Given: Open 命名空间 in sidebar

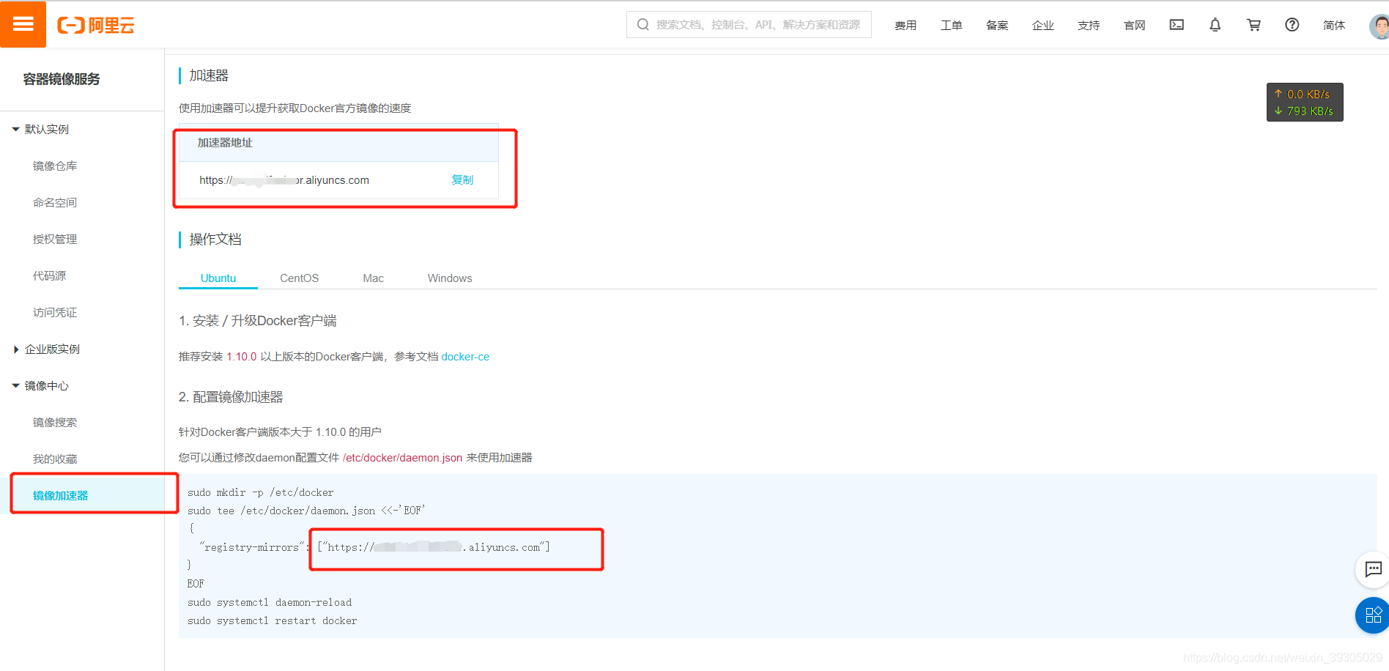Looking at the screenshot, I should tap(55, 203).
